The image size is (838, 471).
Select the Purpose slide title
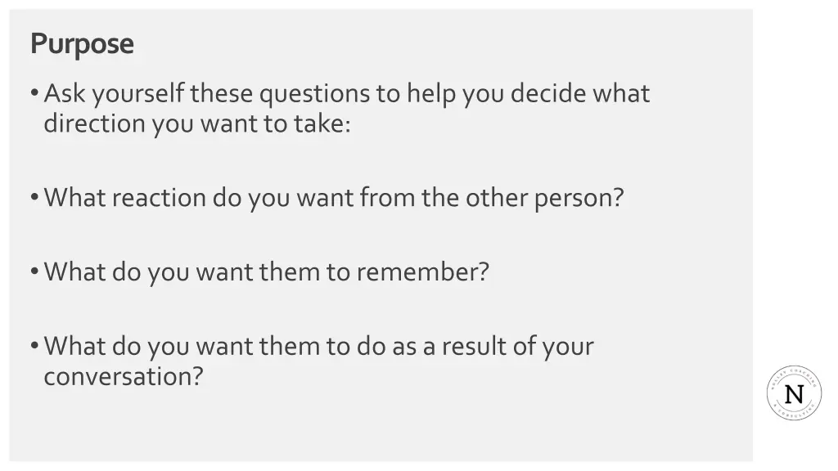click(82, 44)
